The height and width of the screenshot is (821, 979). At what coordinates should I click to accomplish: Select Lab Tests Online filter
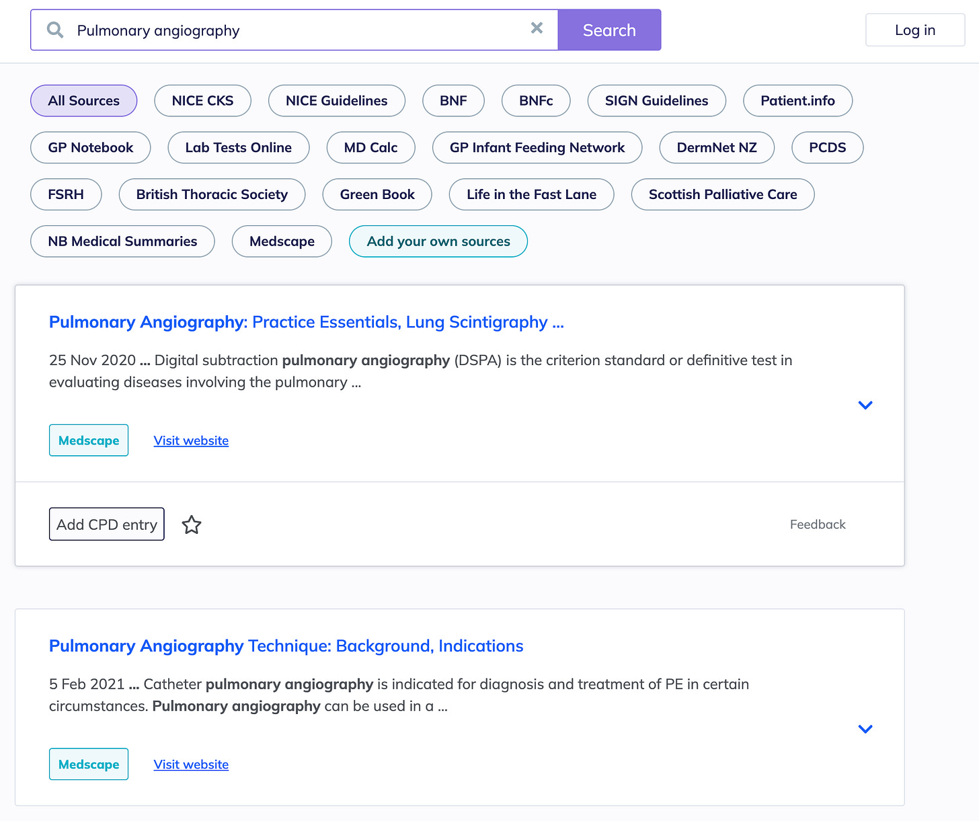[x=239, y=148]
